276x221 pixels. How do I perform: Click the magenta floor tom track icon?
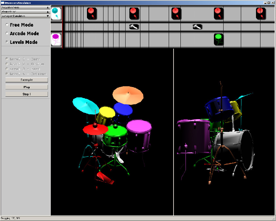tap(56, 39)
